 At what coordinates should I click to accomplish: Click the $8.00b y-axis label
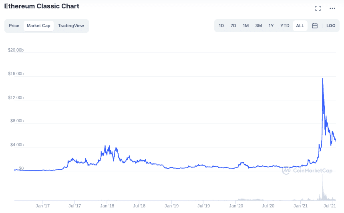click(17, 121)
